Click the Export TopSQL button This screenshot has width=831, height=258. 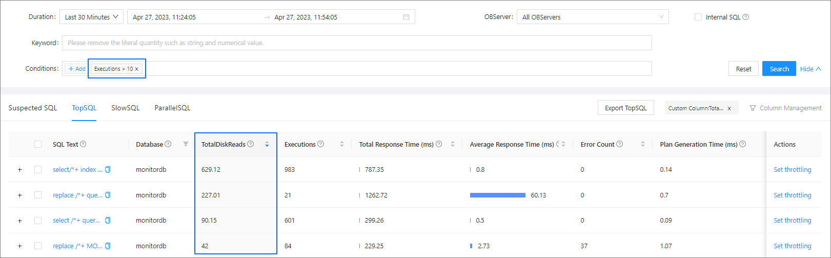click(625, 108)
